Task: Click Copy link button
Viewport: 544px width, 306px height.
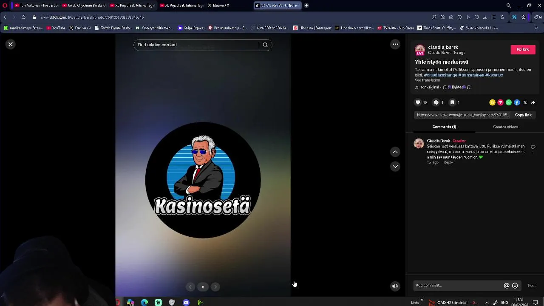Action: 523,115
